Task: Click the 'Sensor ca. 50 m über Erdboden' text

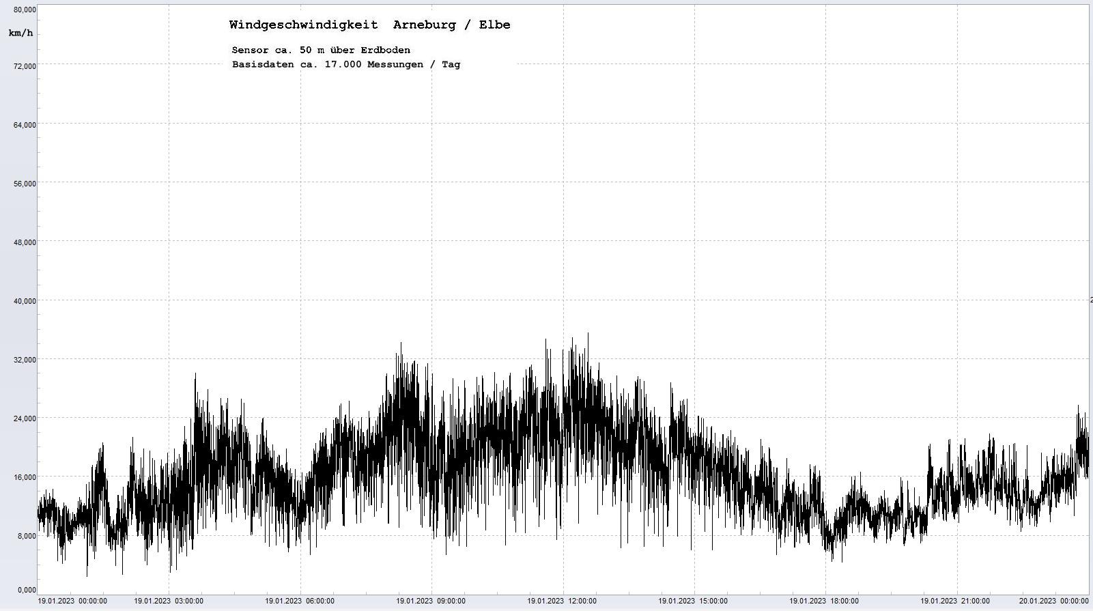Action: tap(321, 50)
